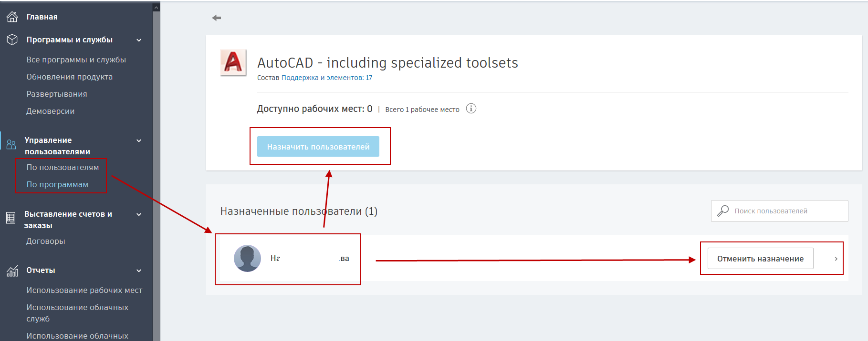The image size is (868, 341).
Task: Open Поддержка и элементов: 17 link
Action: coord(327,78)
